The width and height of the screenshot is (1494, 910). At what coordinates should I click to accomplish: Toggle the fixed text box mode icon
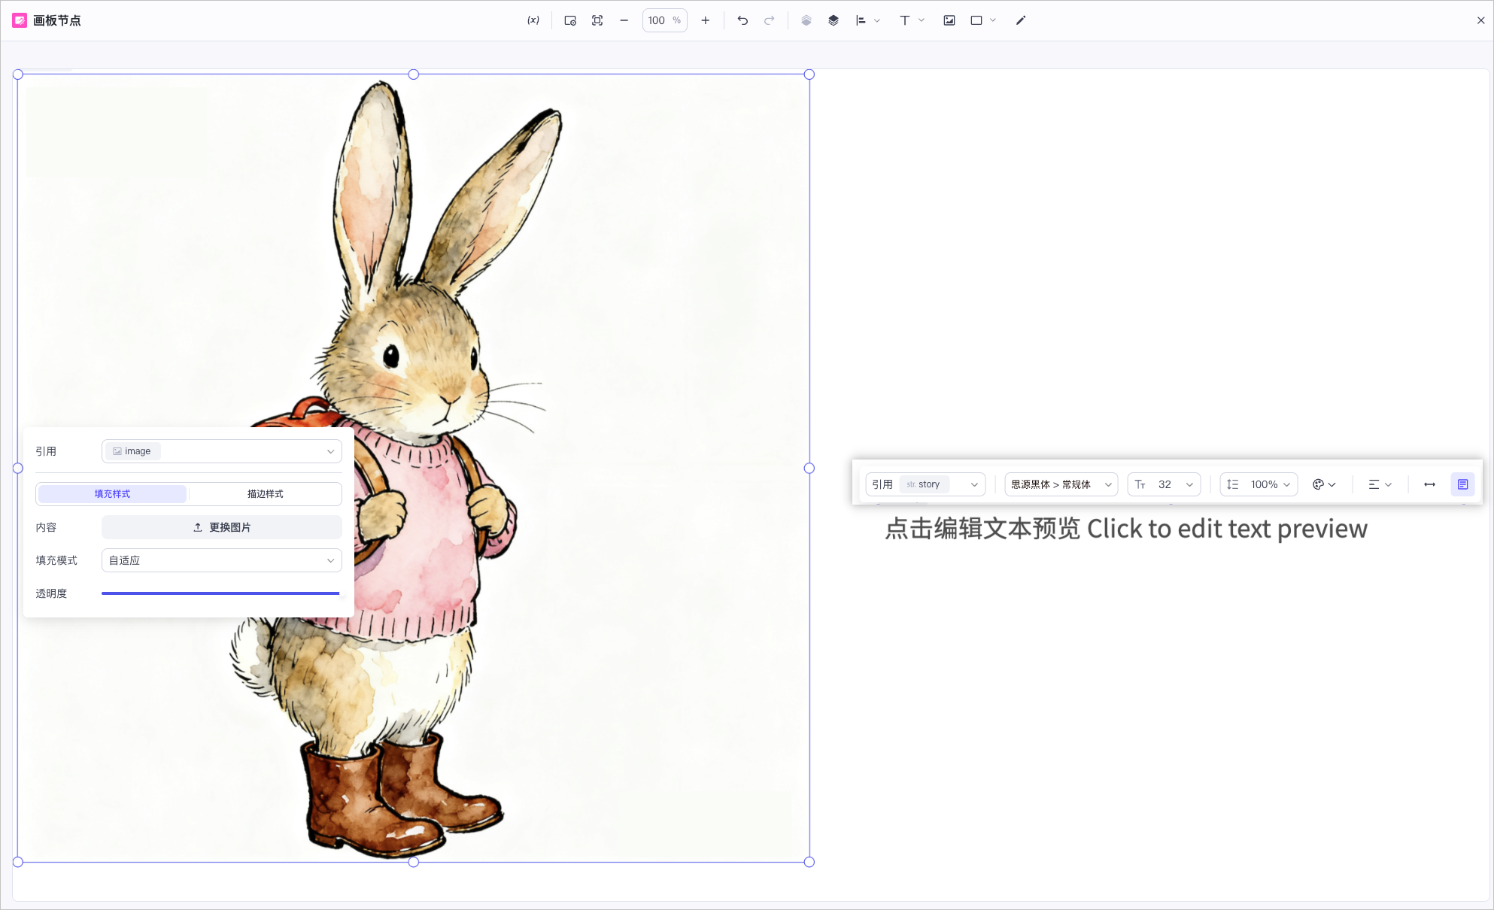1463,484
